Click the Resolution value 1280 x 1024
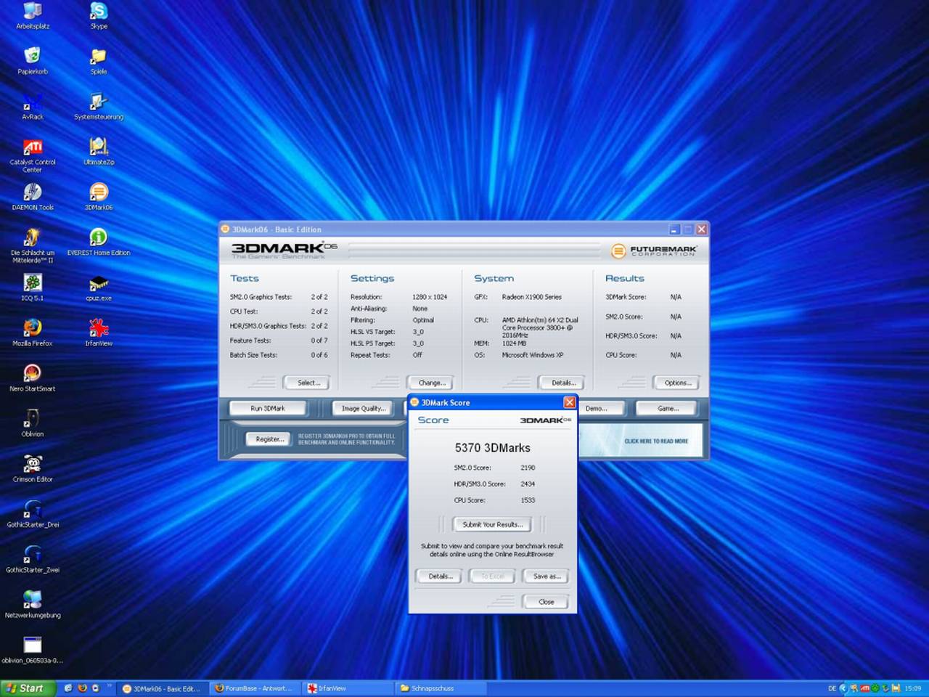 click(x=430, y=297)
